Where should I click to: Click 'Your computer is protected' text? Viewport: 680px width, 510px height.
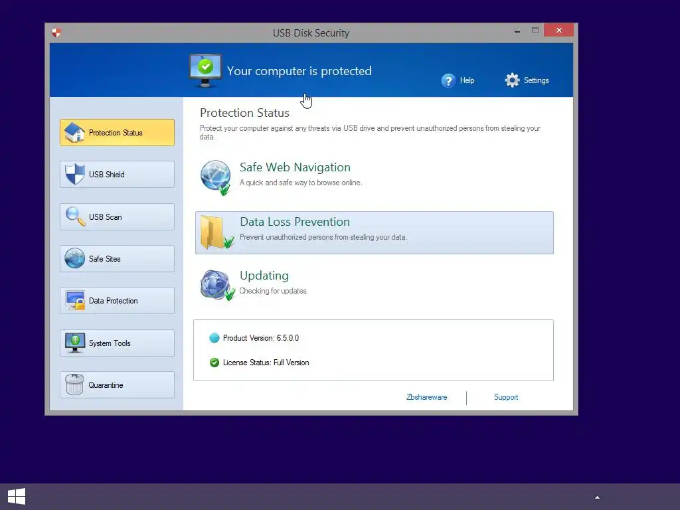(x=299, y=71)
